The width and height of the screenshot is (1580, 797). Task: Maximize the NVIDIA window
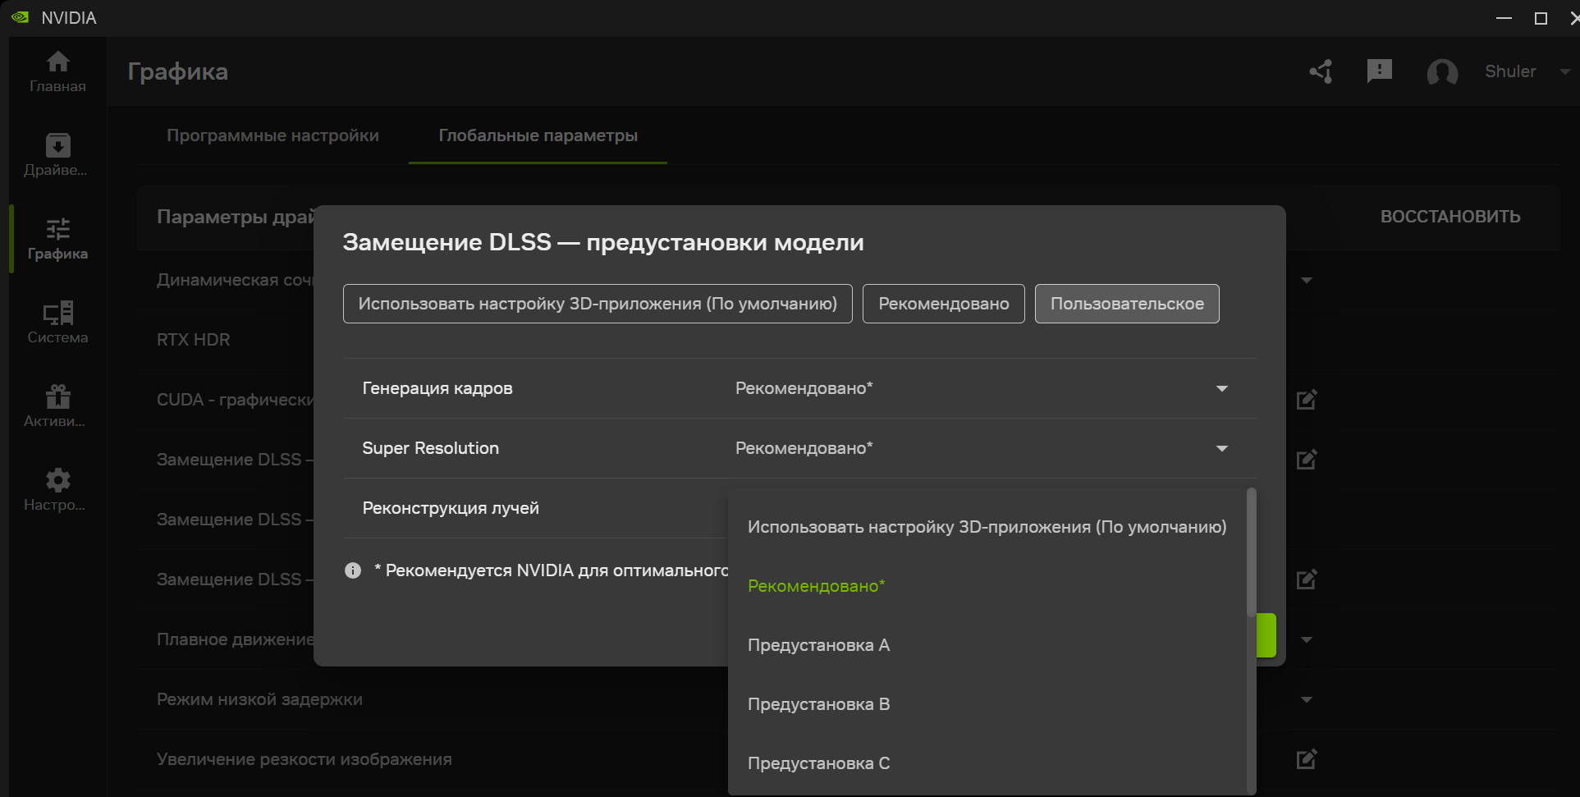1541,17
